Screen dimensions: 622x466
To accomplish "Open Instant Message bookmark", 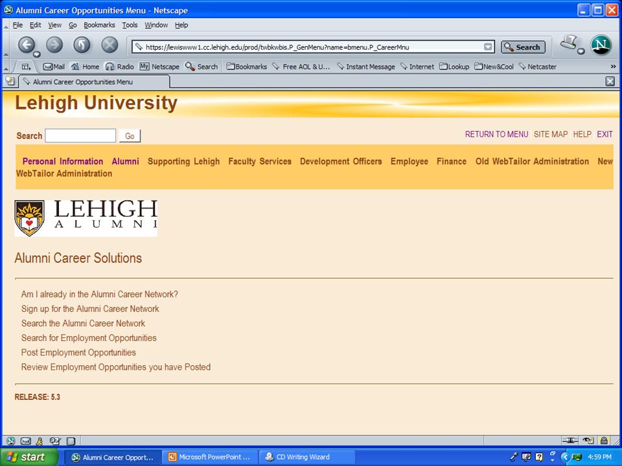I will [x=365, y=67].
